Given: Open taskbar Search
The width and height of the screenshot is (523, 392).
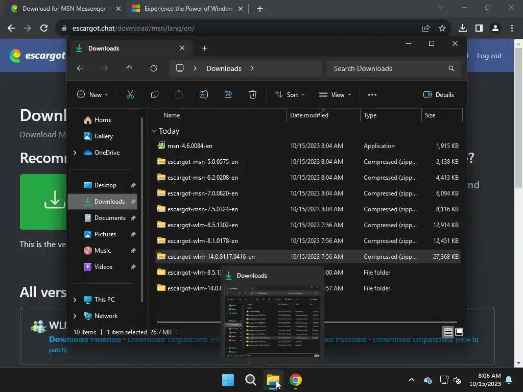Looking at the screenshot, I should point(250,380).
